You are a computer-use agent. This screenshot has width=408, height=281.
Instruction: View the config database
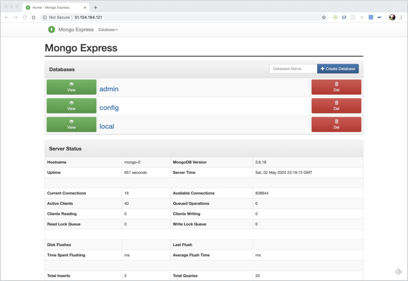[72, 106]
